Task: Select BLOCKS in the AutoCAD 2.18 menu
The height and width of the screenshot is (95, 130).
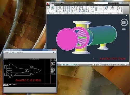Action: point(53,63)
